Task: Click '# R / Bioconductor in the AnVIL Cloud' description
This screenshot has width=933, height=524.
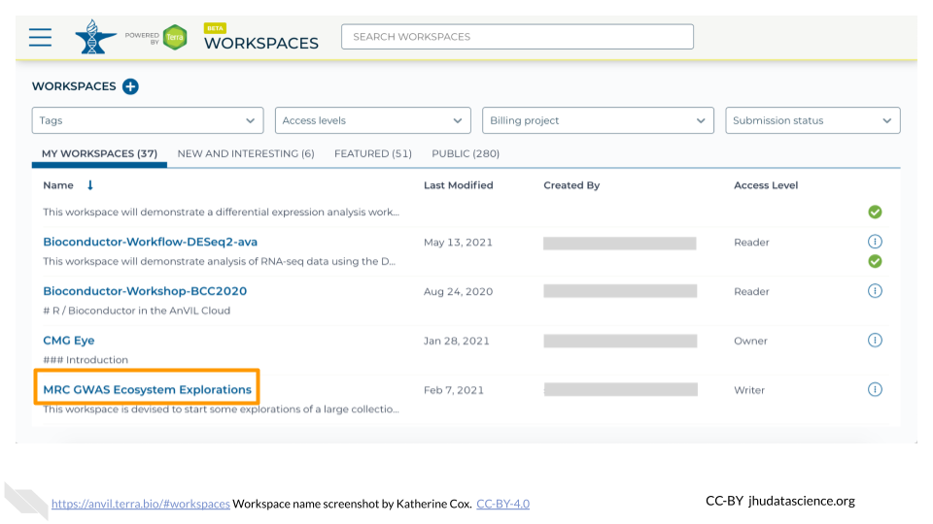Action: (x=136, y=311)
